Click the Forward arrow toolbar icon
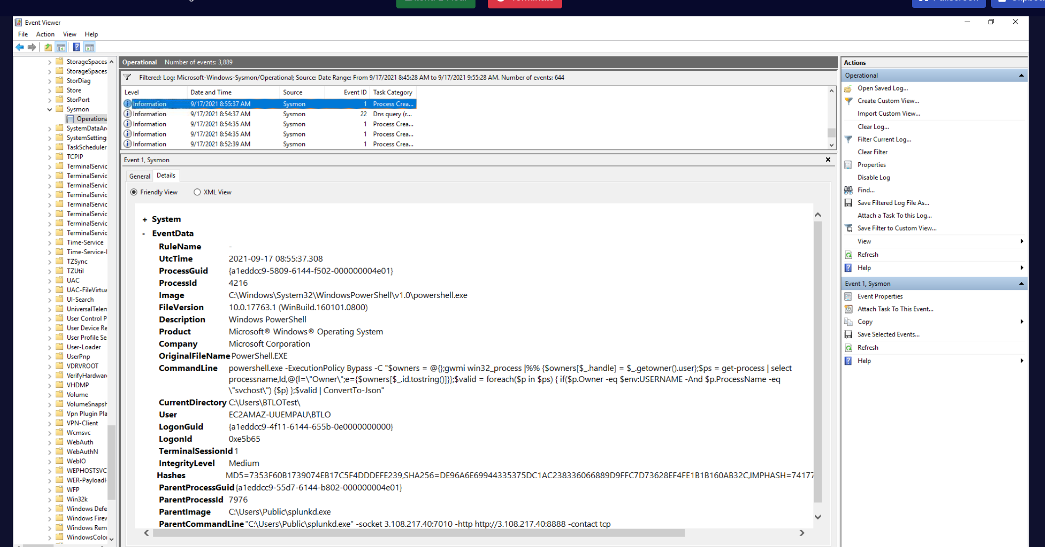 coord(32,47)
